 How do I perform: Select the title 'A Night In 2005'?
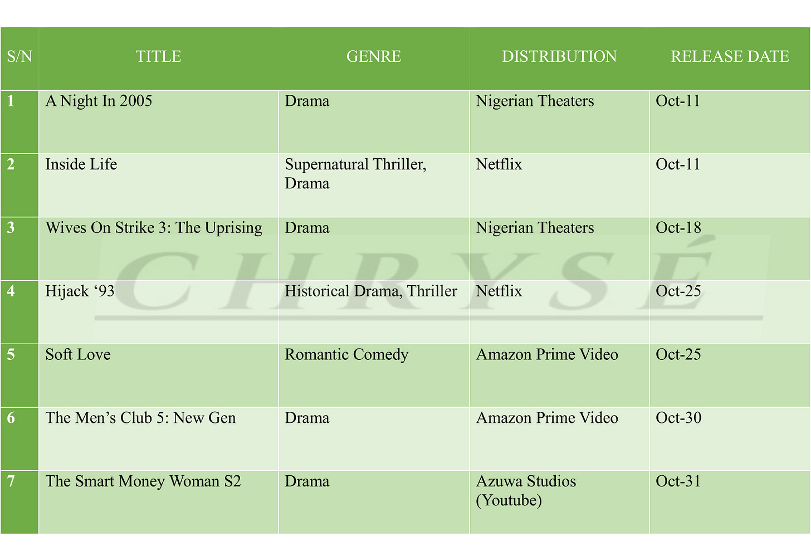point(99,101)
